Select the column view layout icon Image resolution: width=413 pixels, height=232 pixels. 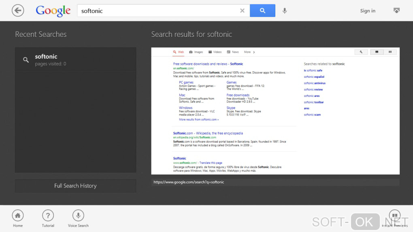pos(390,52)
